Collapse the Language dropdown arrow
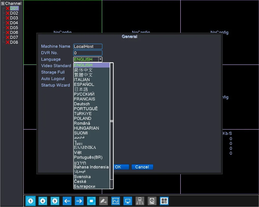 click(x=100, y=59)
